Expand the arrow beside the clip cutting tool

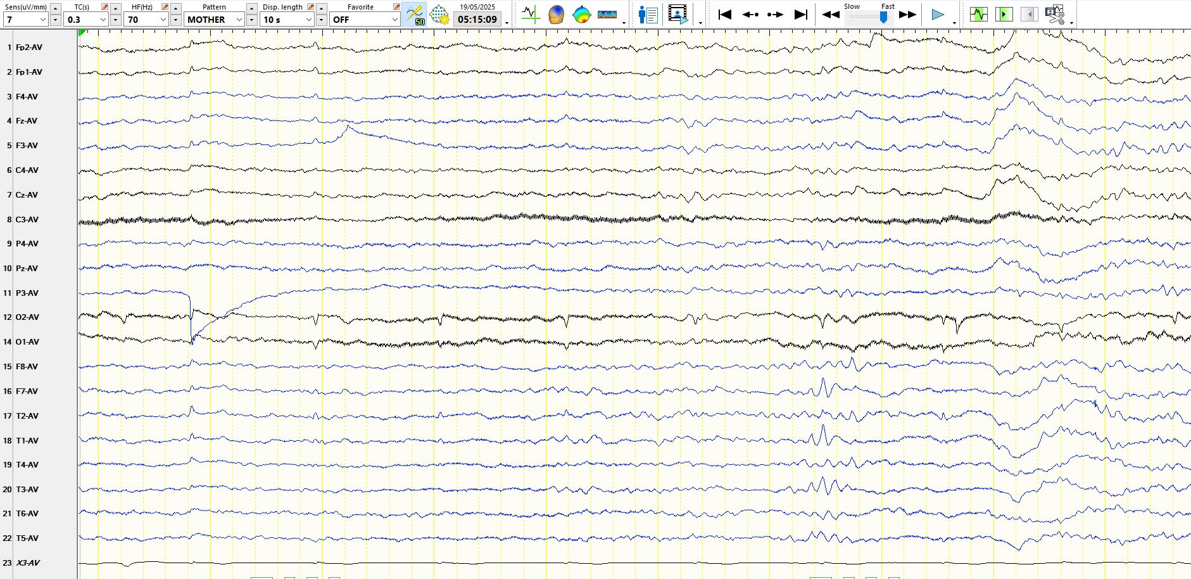point(1071,23)
